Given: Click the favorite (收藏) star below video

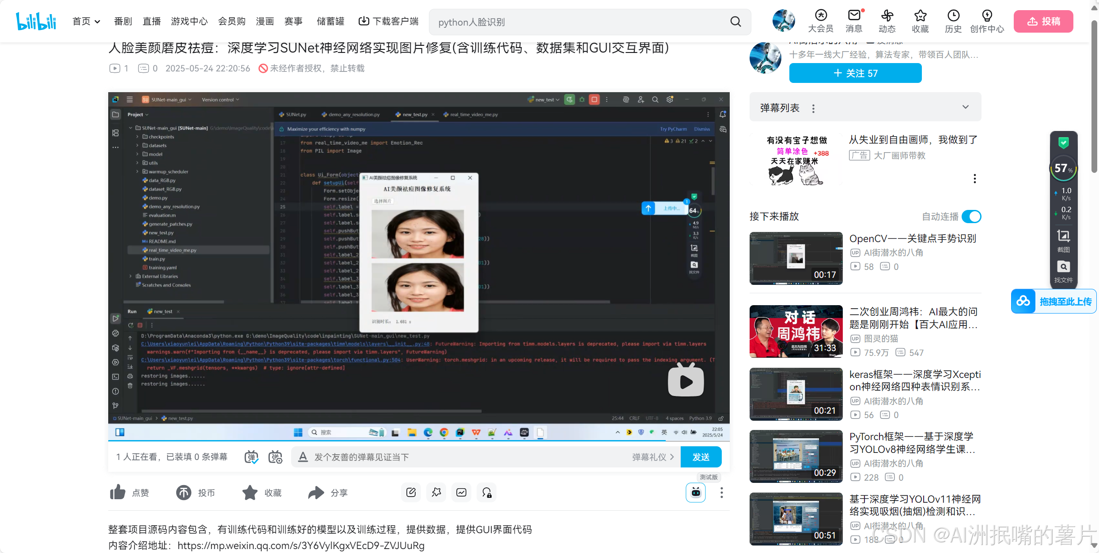Looking at the screenshot, I should click(x=250, y=492).
